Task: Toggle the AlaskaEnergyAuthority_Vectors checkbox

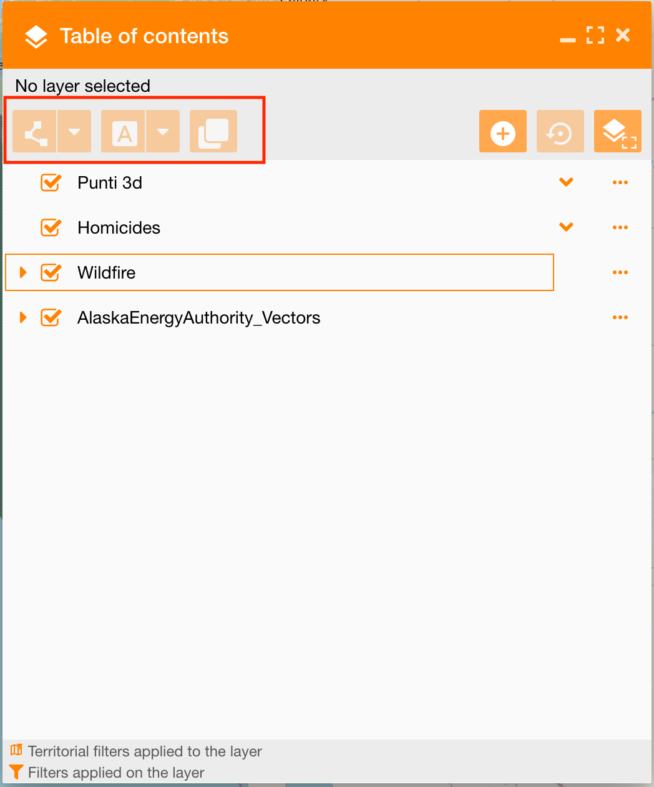Action: (51, 317)
